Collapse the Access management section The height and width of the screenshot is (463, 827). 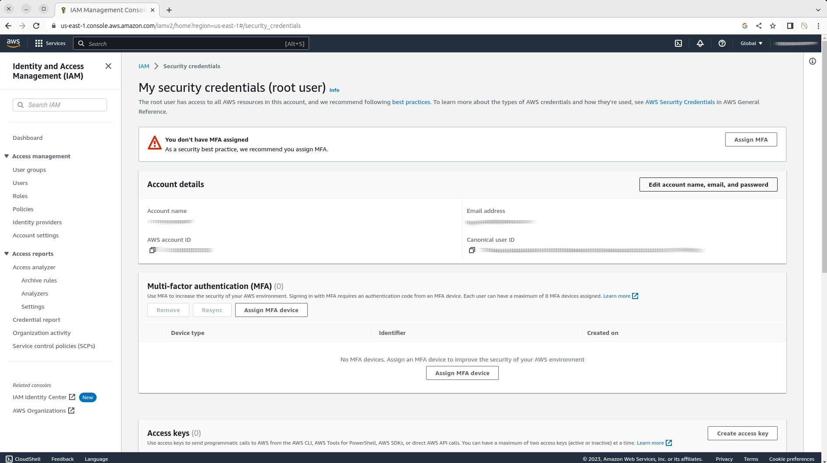pyautogui.click(x=7, y=156)
